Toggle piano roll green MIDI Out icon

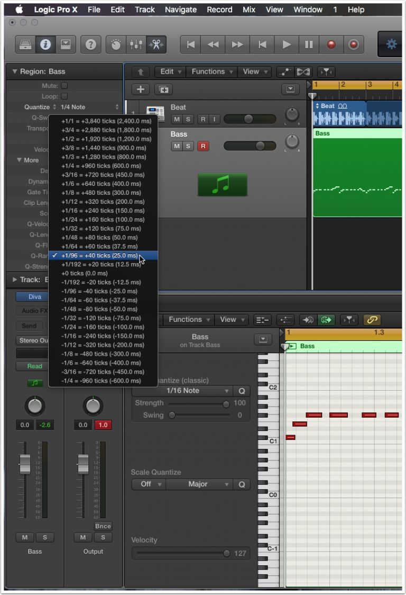[x=326, y=320]
